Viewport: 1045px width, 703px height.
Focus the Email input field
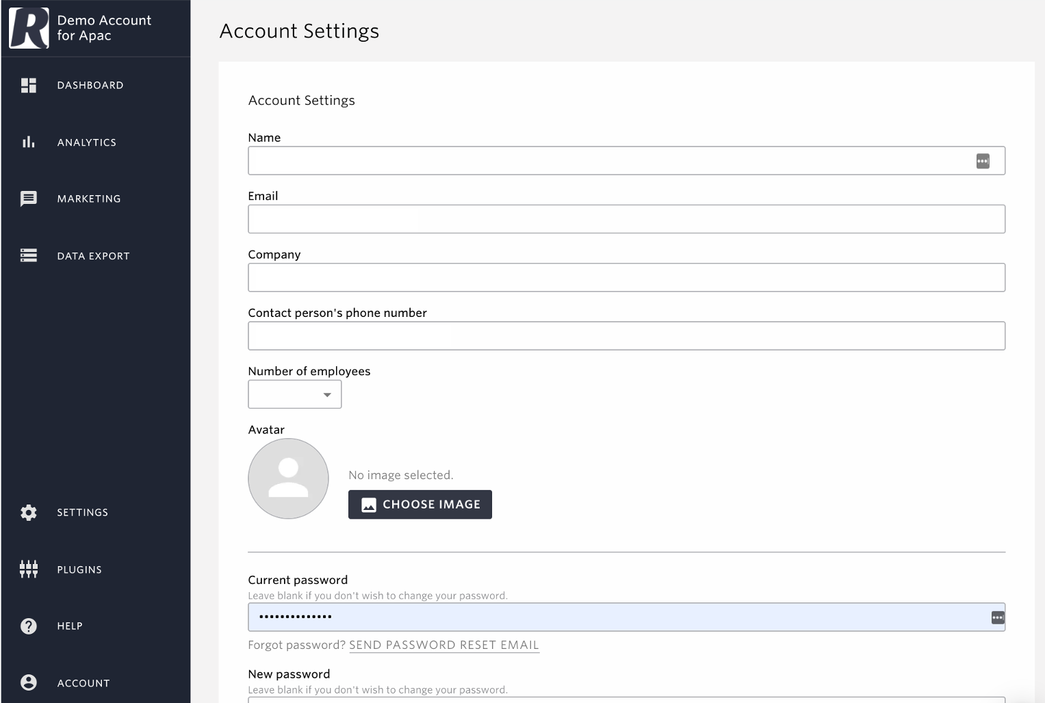(626, 219)
